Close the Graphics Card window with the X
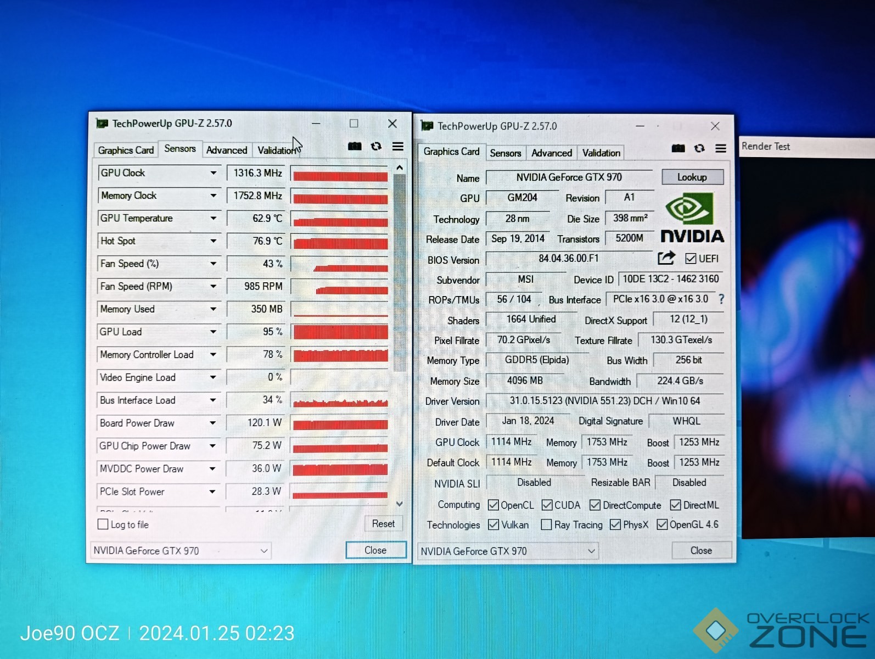This screenshot has height=659, width=875. [715, 126]
